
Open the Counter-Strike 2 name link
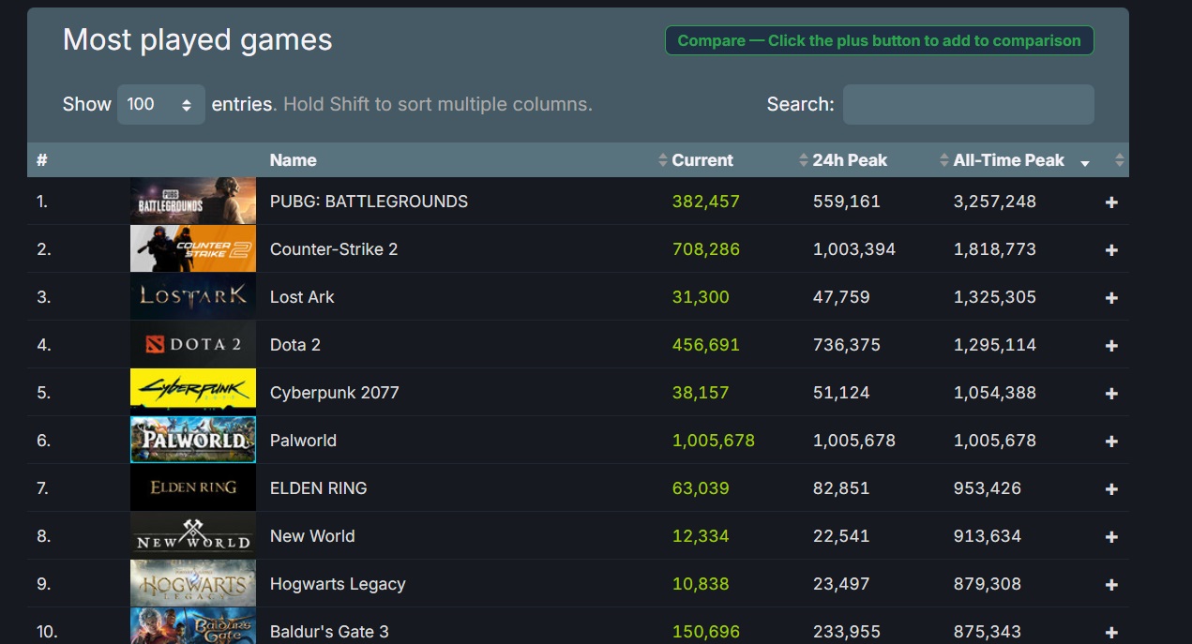point(334,249)
